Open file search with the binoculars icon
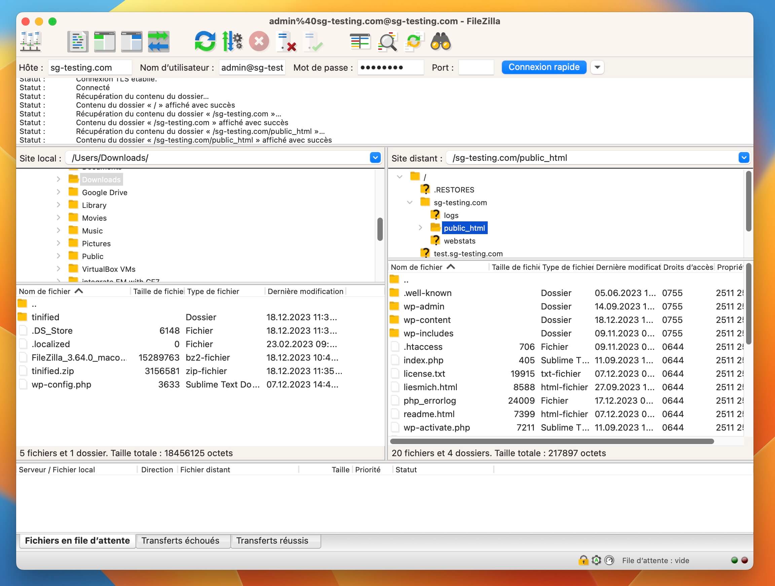775x586 pixels. (x=441, y=42)
